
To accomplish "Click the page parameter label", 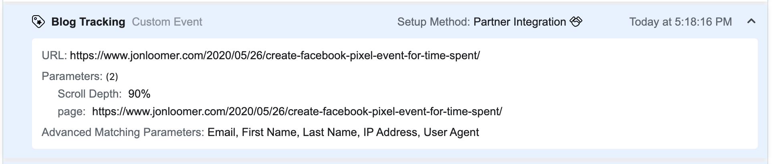I will (72, 111).
